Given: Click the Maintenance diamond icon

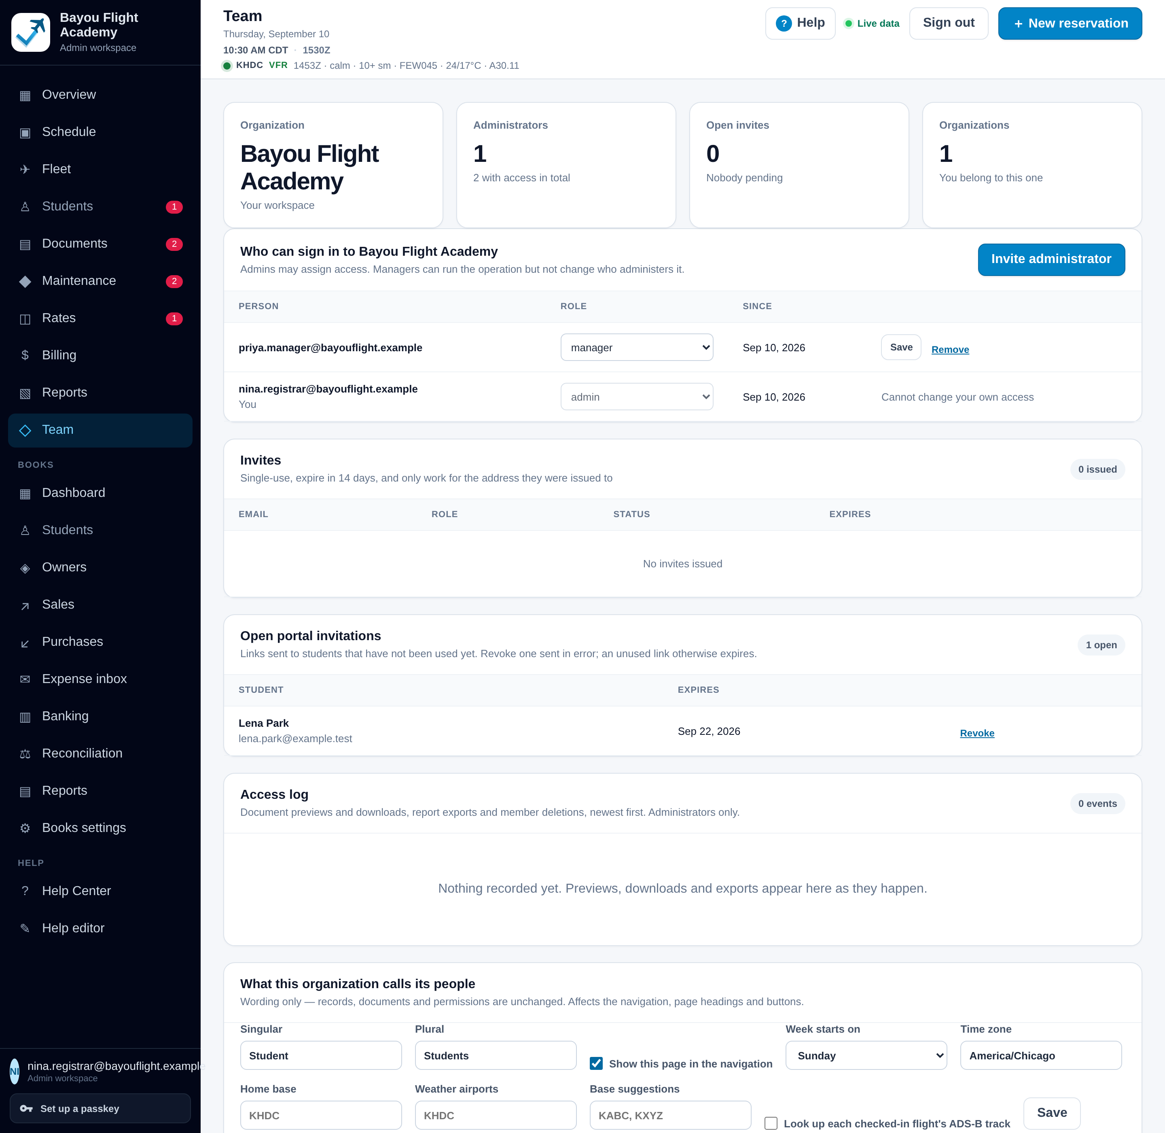Looking at the screenshot, I should [25, 282].
